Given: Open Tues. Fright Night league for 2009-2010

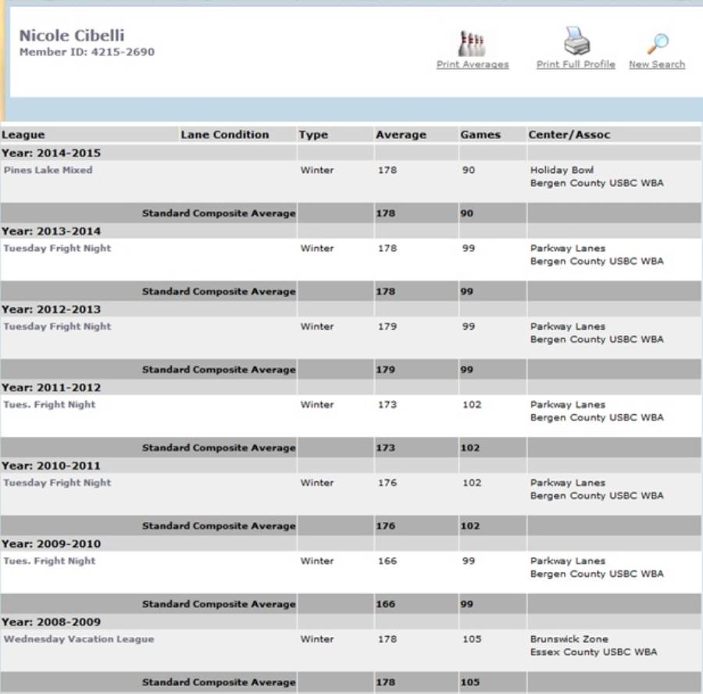Looking at the screenshot, I should click(x=49, y=560).
